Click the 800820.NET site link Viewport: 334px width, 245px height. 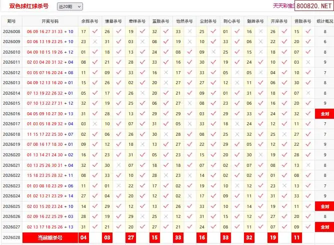313,6
